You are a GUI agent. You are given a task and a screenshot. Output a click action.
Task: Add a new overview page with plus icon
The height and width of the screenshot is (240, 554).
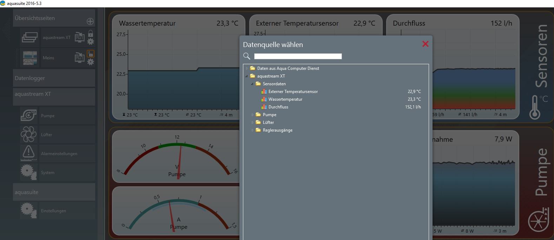[x=90, y=21]
